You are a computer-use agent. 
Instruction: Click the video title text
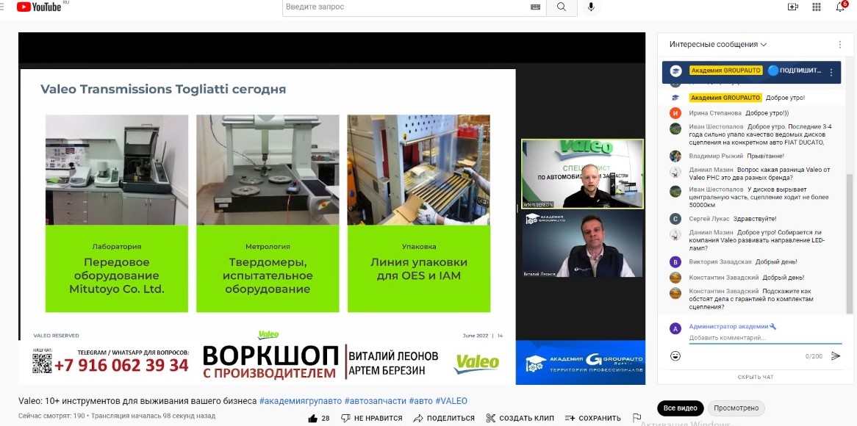click(137, 401)
